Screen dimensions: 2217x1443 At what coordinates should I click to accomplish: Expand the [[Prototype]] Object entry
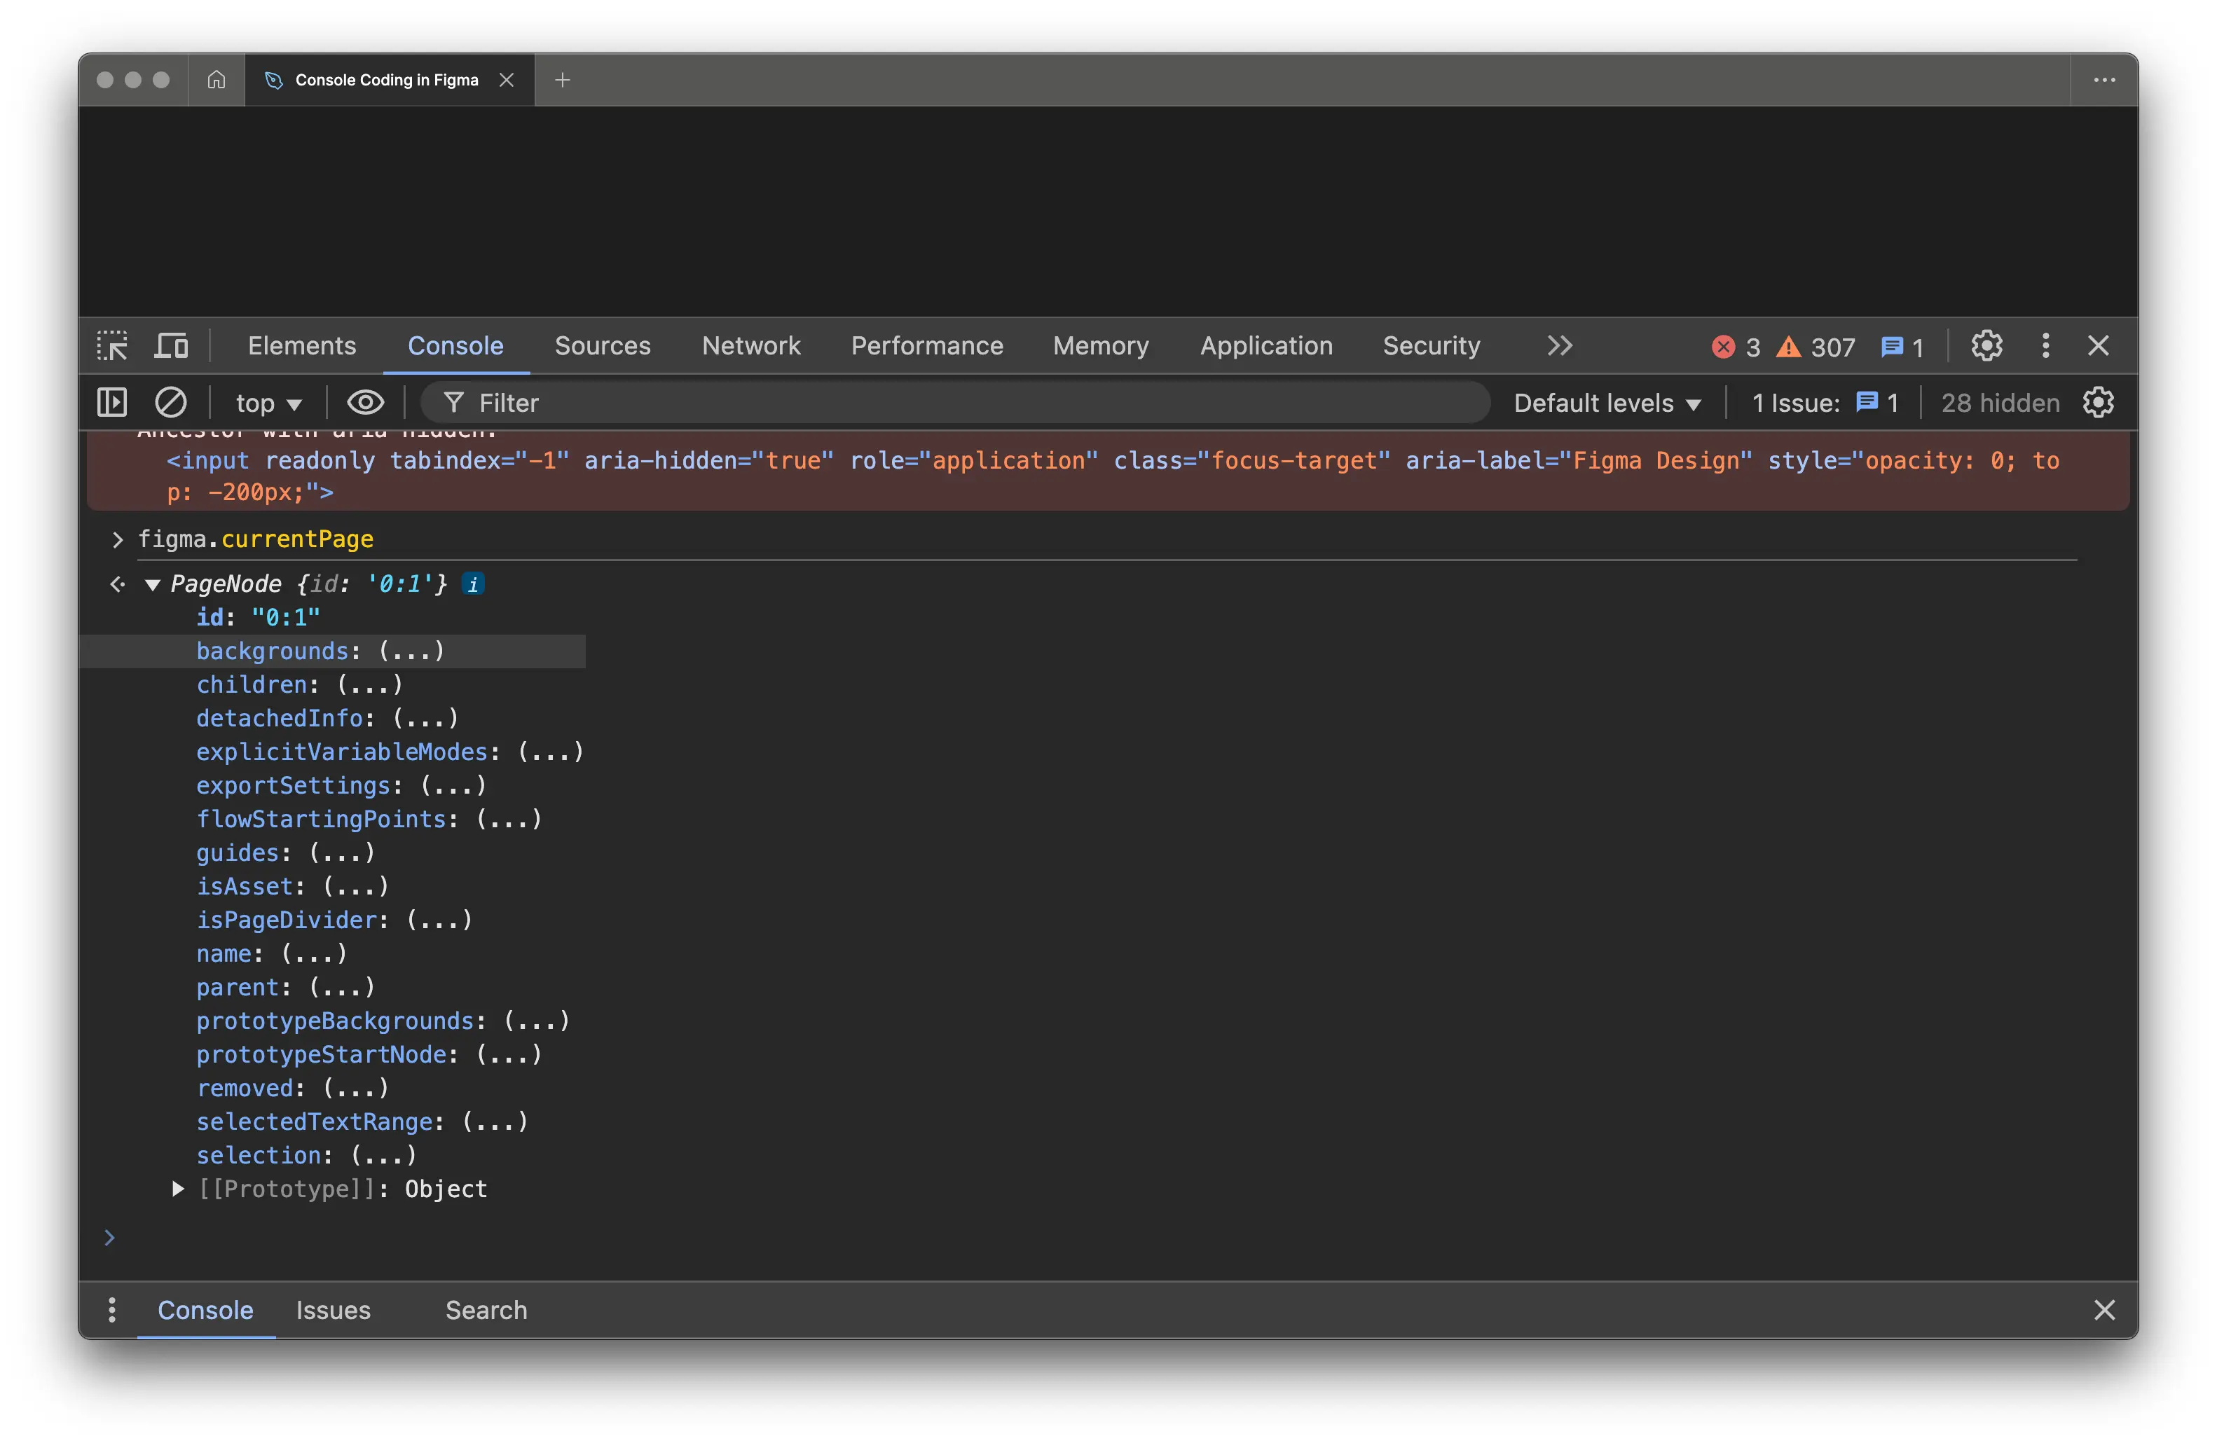pyautogui.click(x=177, y=1189)
